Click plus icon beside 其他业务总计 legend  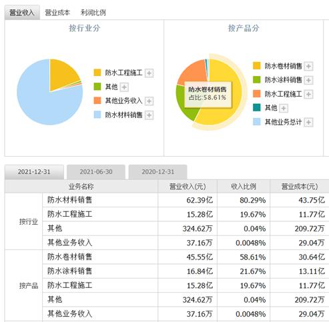coord(308,122)
